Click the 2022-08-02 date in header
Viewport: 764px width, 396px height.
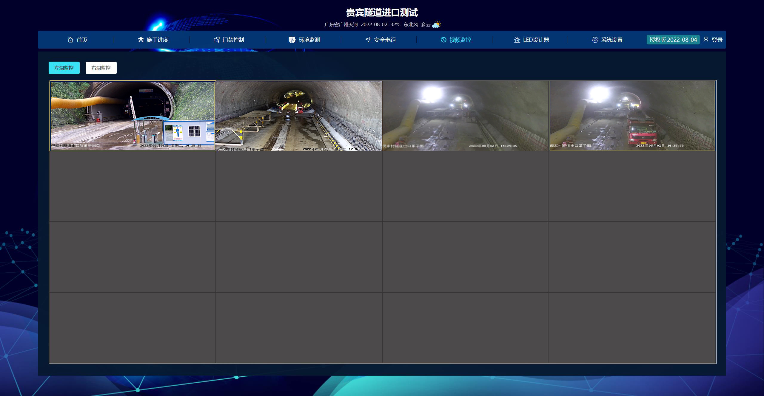click(x=374, y=24)
